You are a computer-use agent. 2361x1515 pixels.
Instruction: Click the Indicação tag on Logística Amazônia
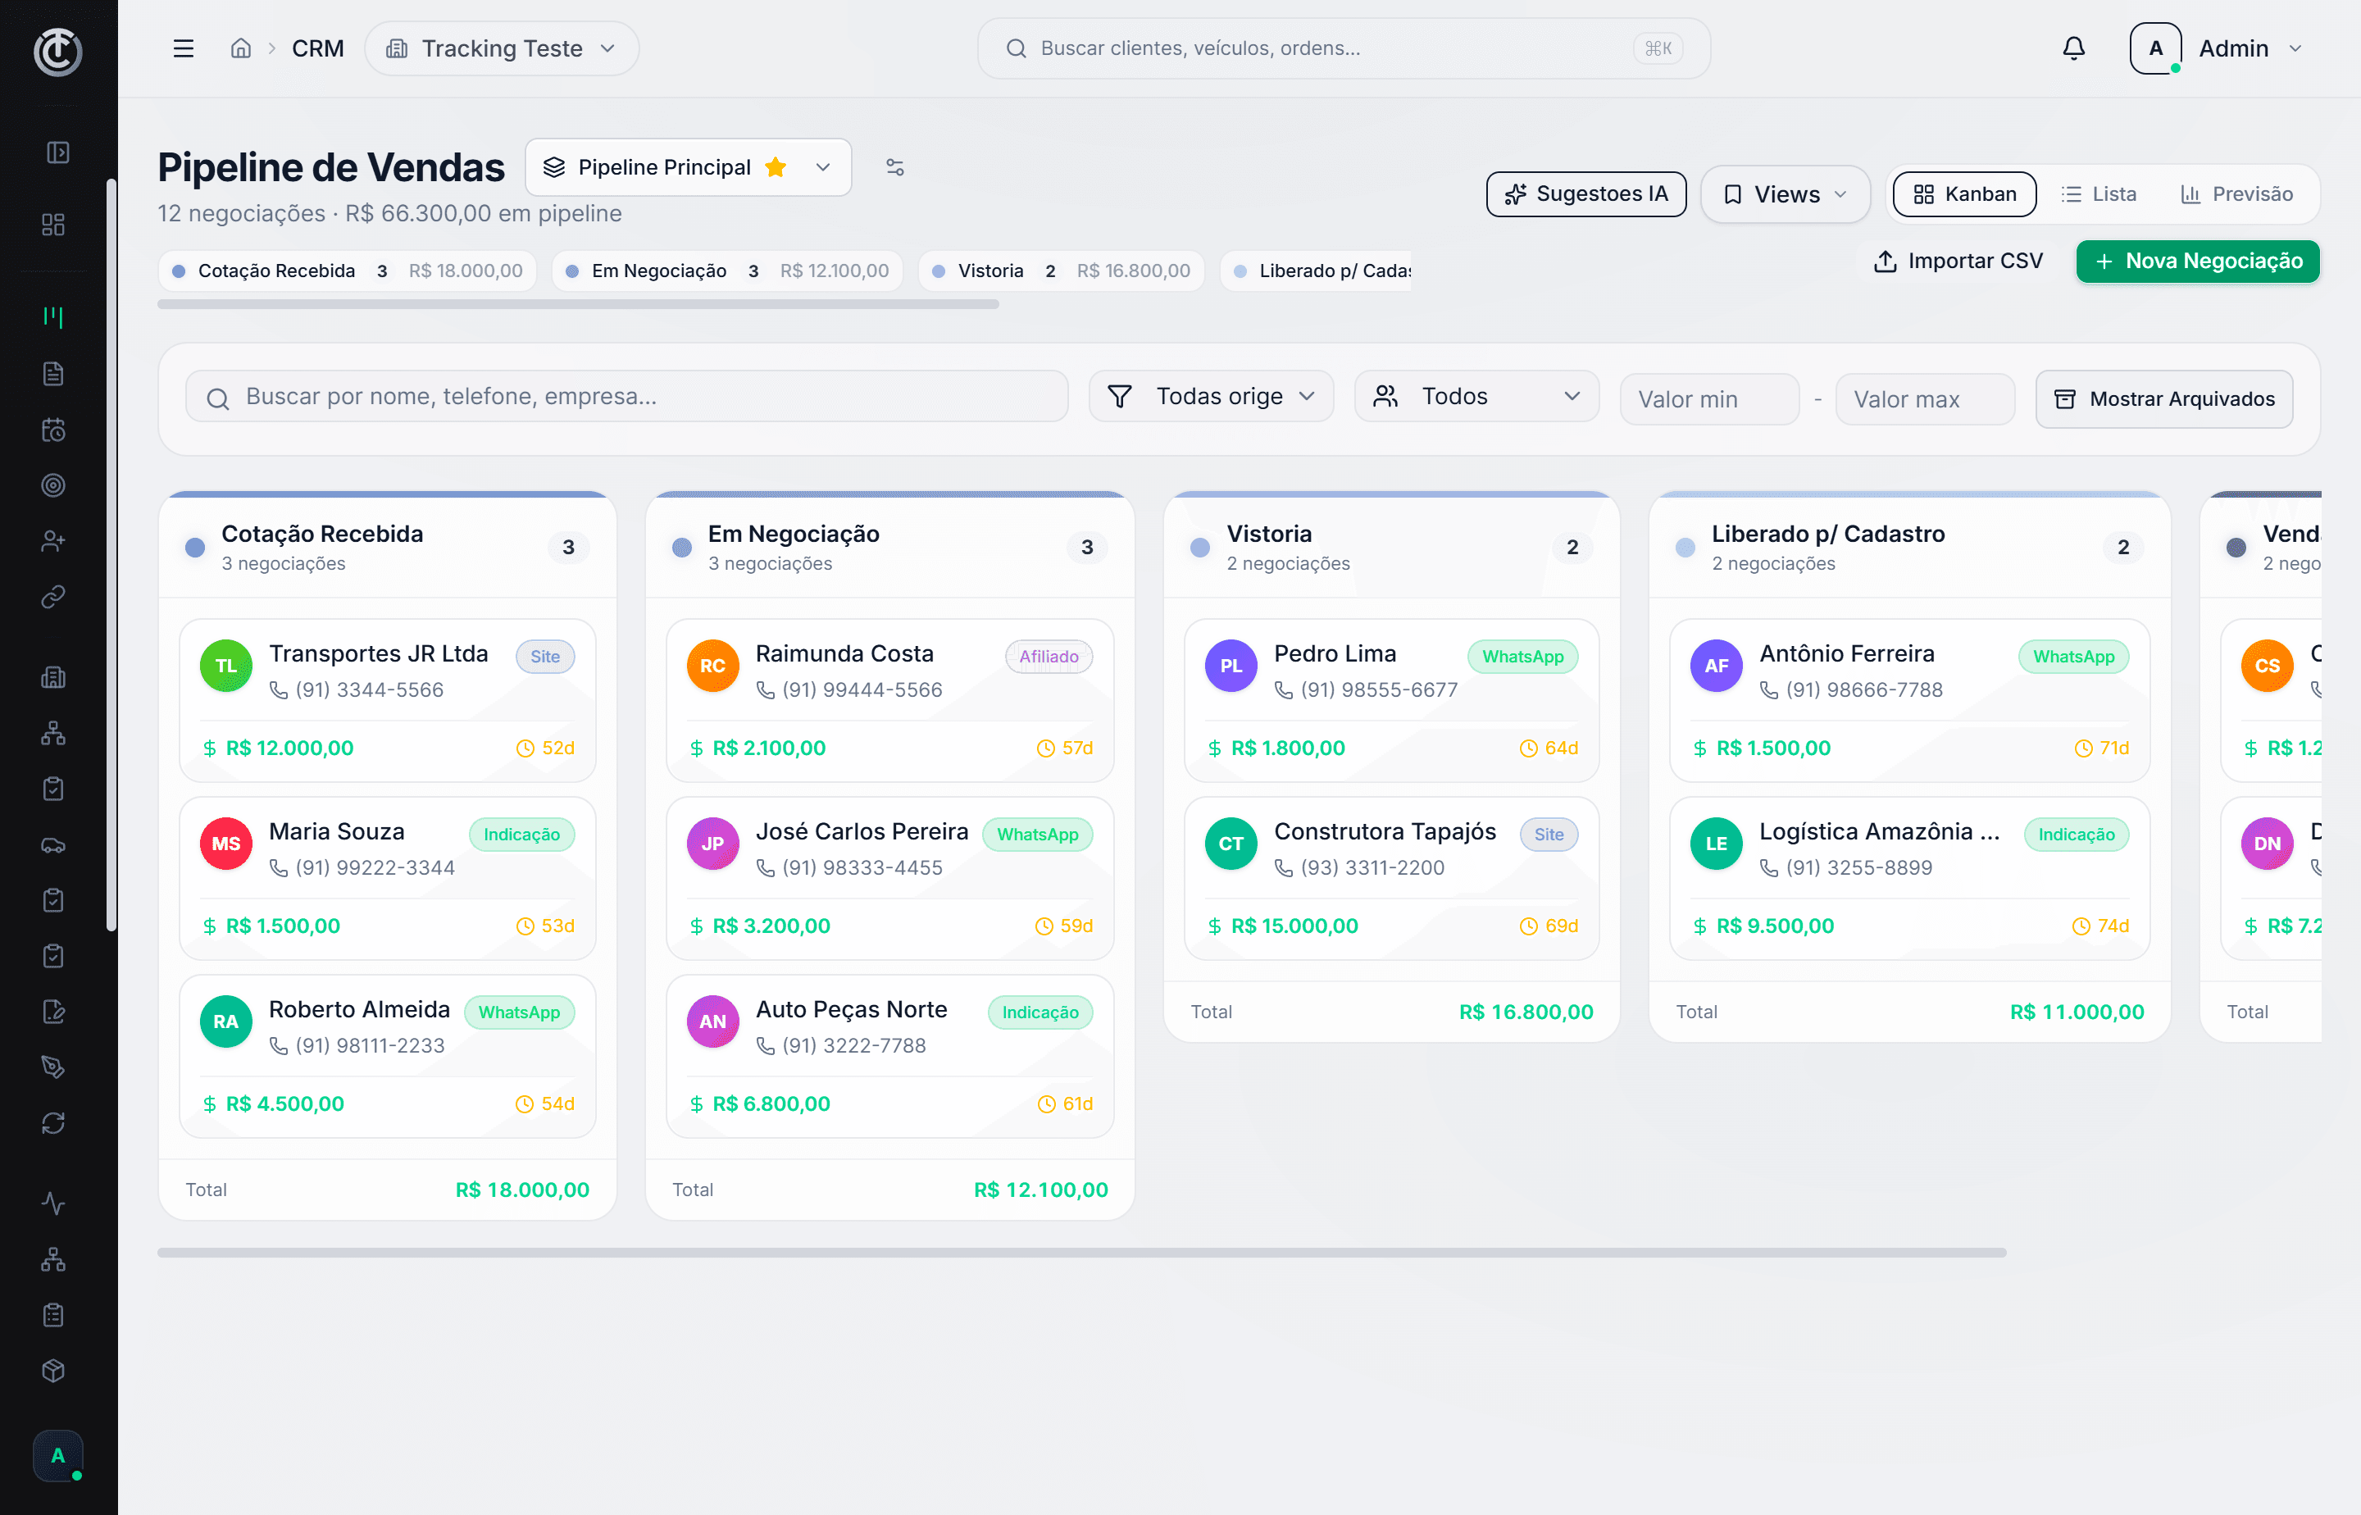click(2077, 835)
